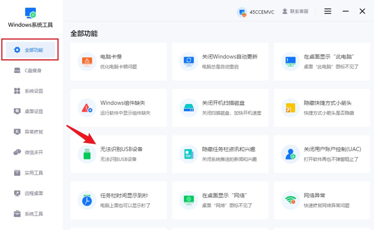
Task: Select the 关闭用户账户控制(UAC) title
Action: click(x=332, y=149)
